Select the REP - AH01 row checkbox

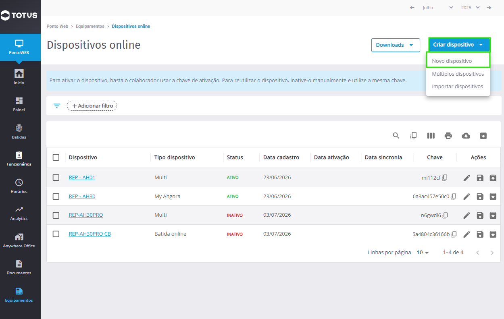click(x=56, y=178)
